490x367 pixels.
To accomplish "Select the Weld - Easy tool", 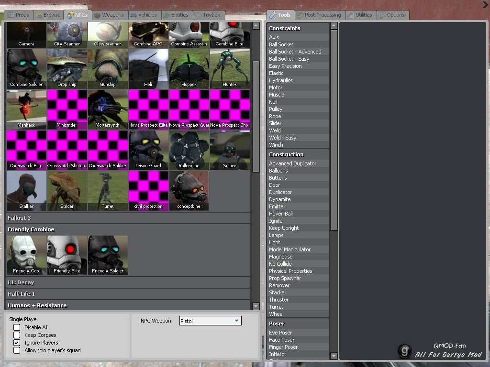I will pos(298,138).
